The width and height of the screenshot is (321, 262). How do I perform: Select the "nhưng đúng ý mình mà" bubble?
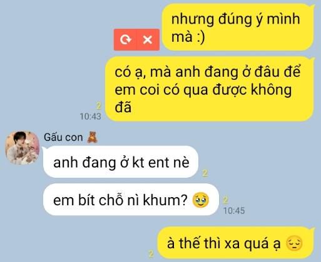238,27
